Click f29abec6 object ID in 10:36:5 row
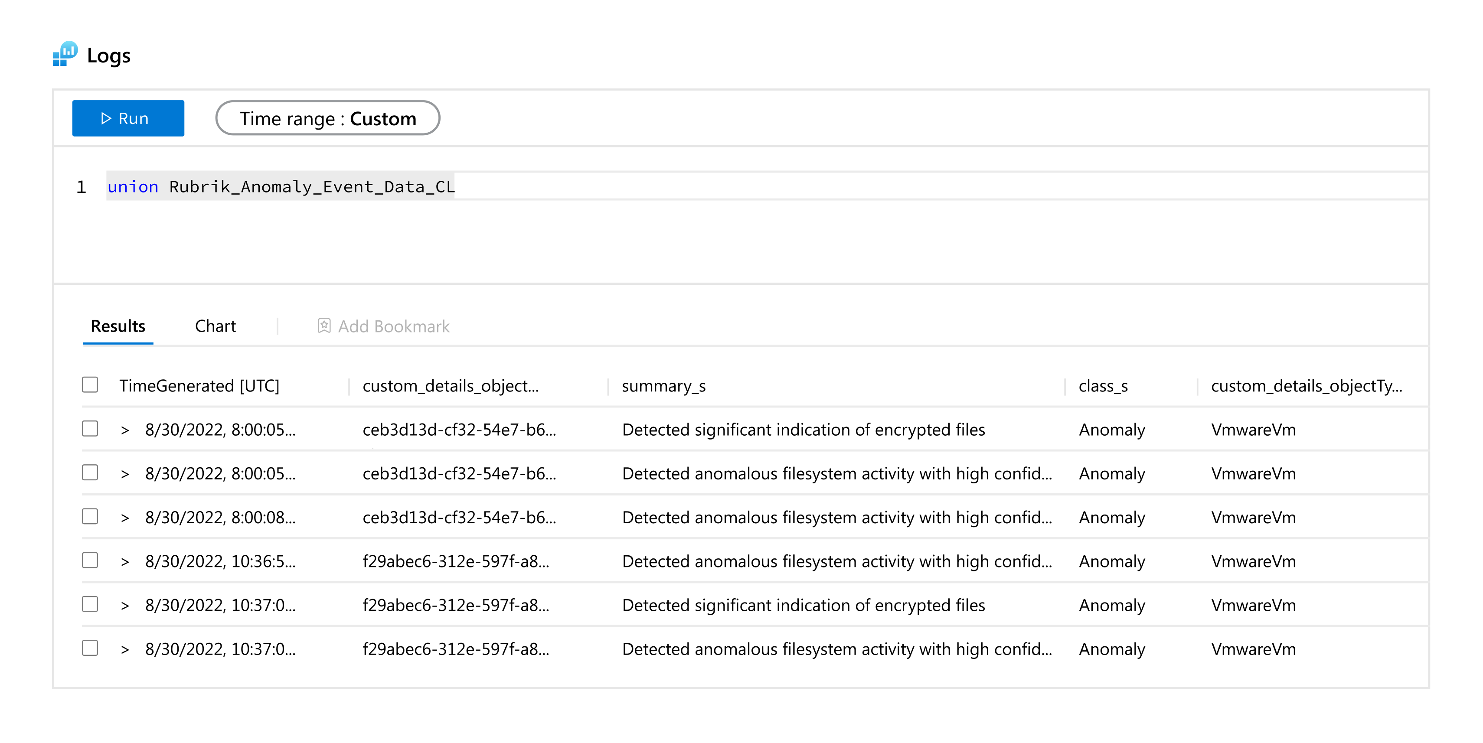Image resolution: width=1483 pixels, height=743 pixels. pos(456,561)
